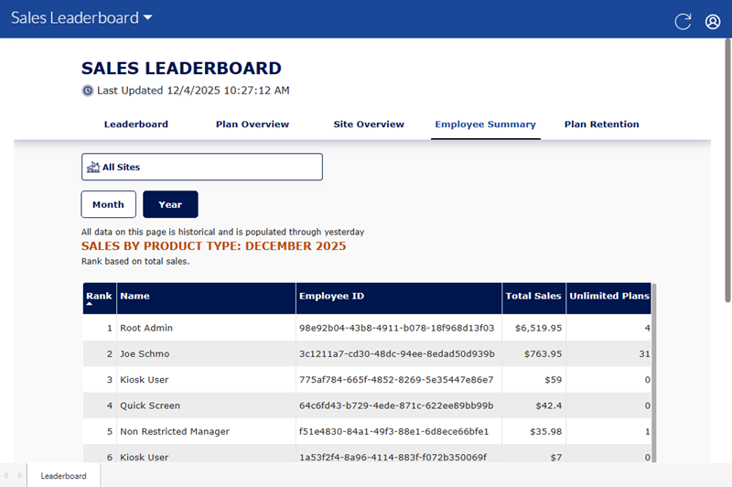Open the user profile icon
This screenshot has height=487, width=732.
pos(713,22)
